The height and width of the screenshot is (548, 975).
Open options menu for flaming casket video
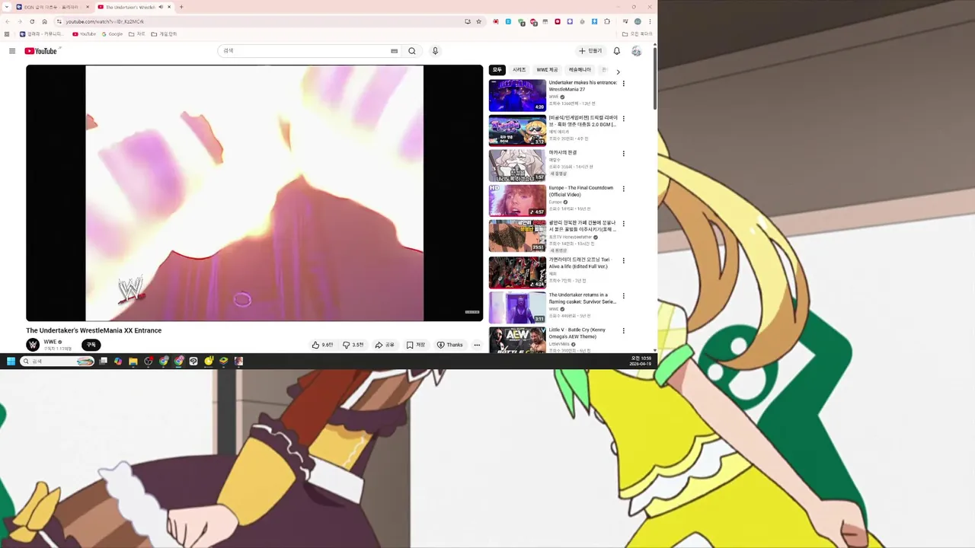(624, 296)
